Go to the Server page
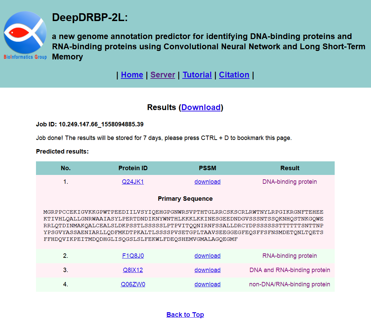This screenshot has height=321, width=371. pyautogui.click(x=163, y=75)
